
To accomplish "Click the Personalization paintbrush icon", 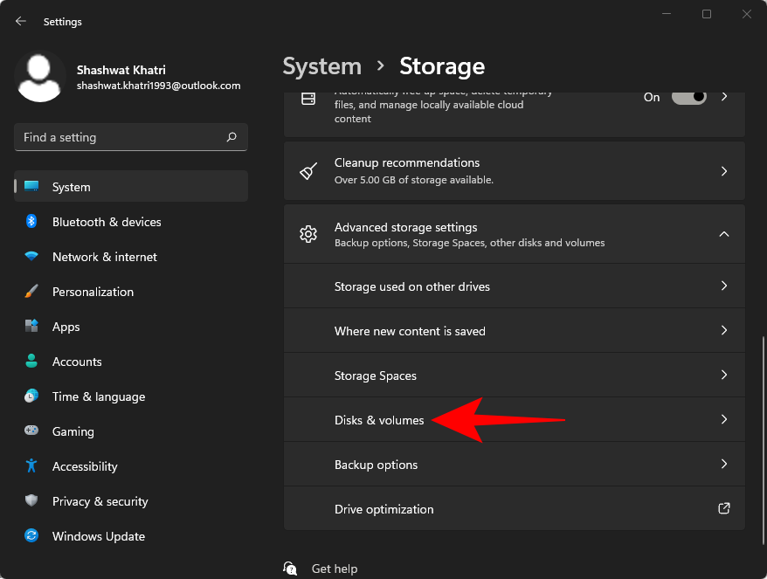I will point(31,292).
